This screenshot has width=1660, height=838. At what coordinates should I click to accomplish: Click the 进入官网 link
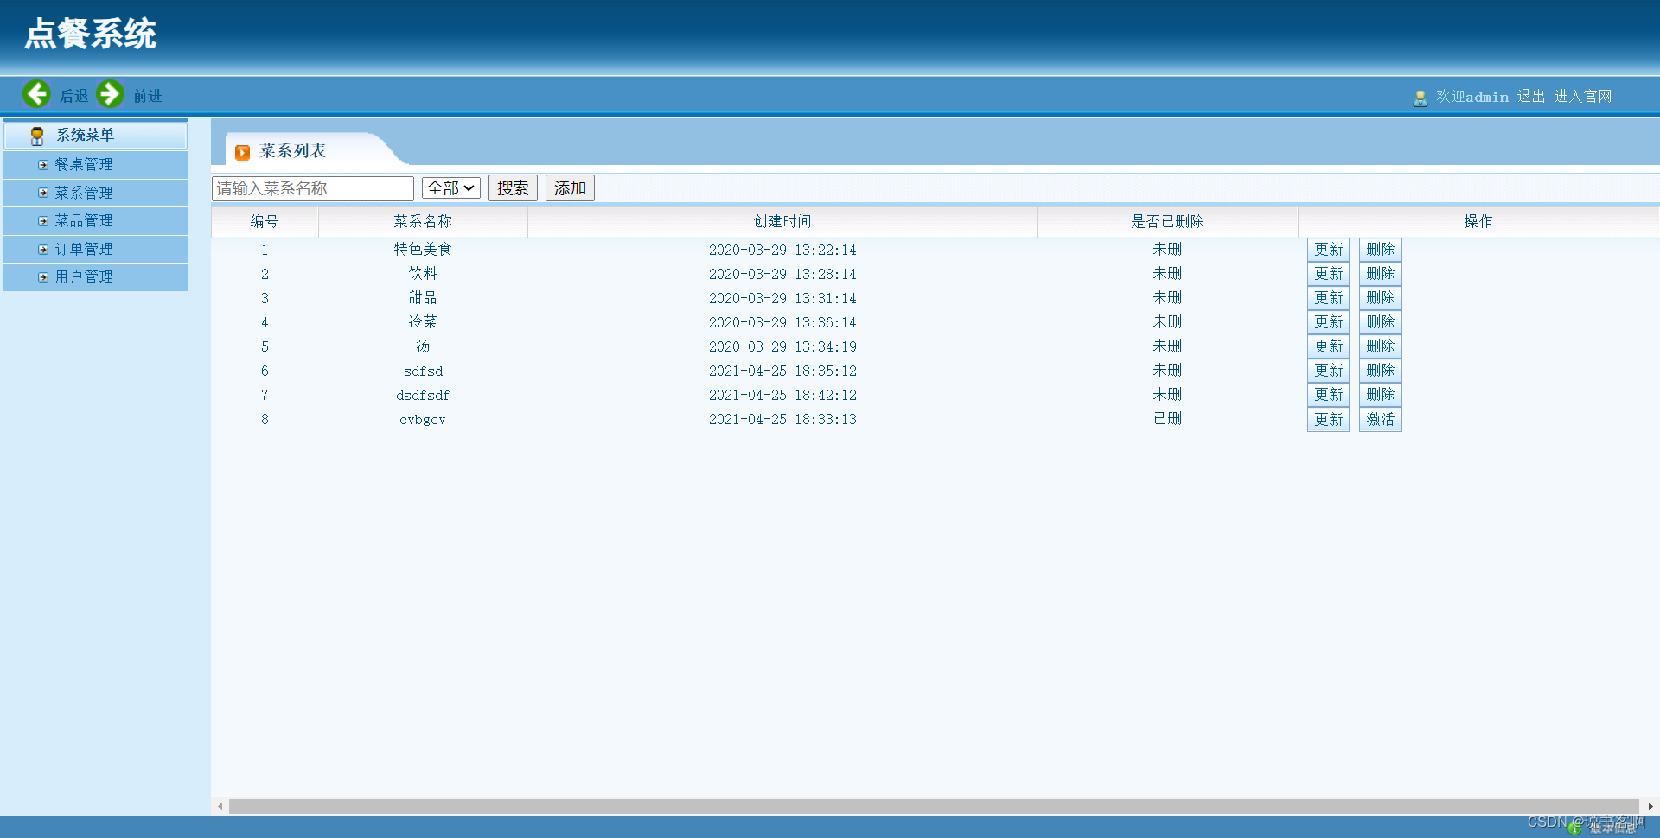pyautogui.click(x=1583, y=97)
